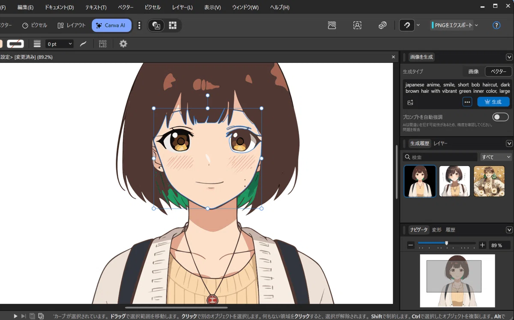Screen dimensions: 514x320
Task: Collapse the ナビゲータ panel
Action: pyautogui.click(x=509, y=230)
